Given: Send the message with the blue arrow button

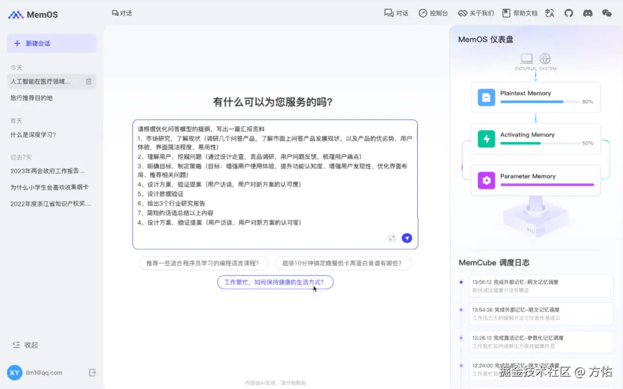Looking at the screenshot, I should point(407,238).
